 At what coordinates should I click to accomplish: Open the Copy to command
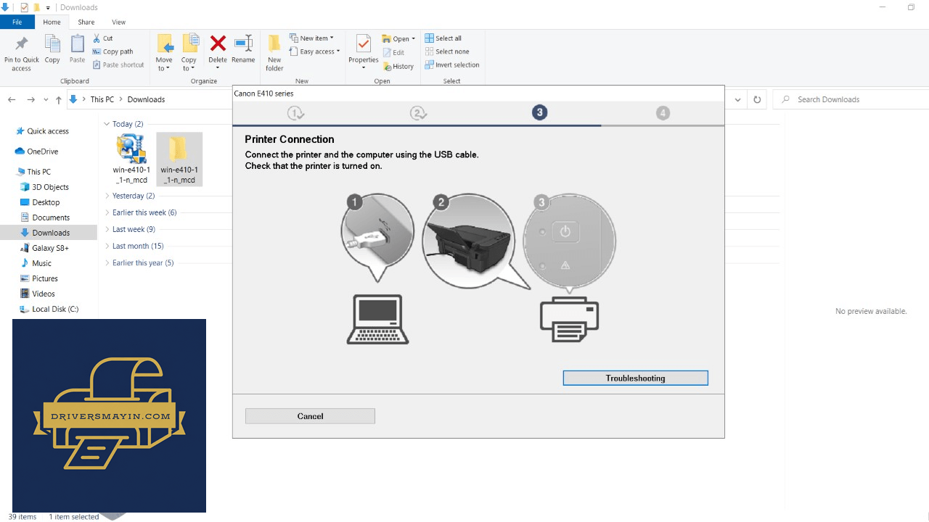coord(189,53)
